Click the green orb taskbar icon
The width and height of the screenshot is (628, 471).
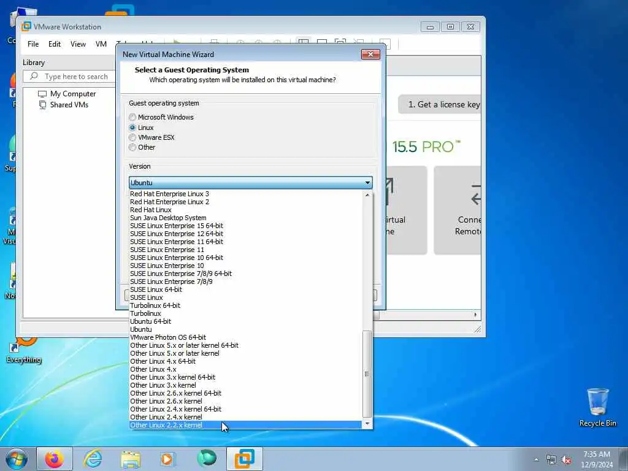207,459
